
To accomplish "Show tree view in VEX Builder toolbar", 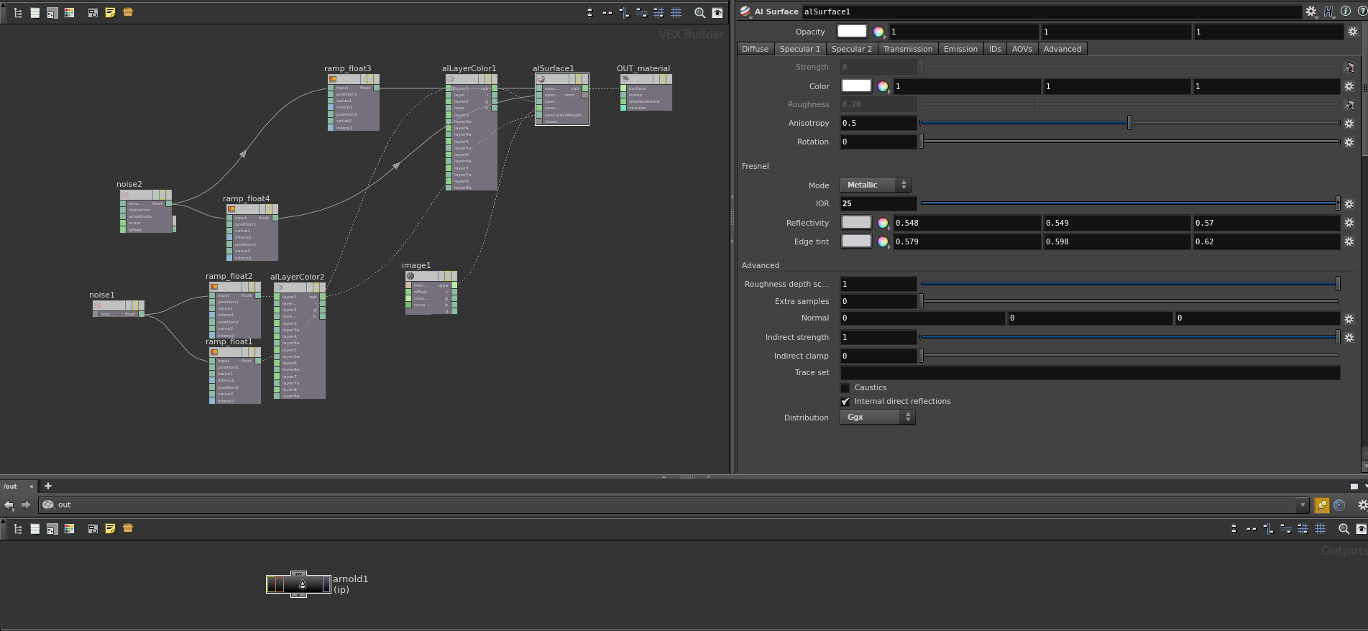I will (x=18, y=12).
